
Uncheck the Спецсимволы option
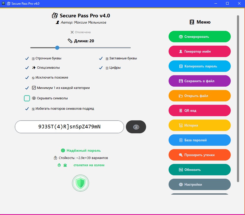pos(27,68)
